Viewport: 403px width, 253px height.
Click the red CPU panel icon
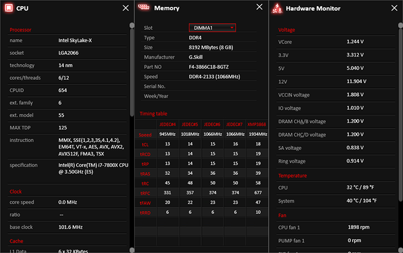click(9, 8)
